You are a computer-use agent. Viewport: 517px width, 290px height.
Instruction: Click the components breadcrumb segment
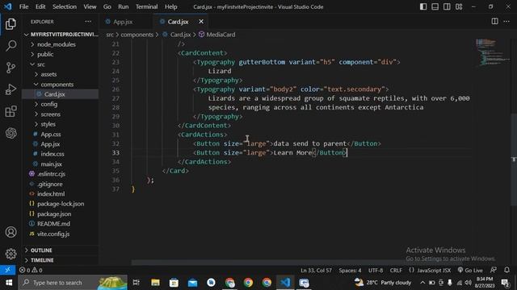[137, 35]
